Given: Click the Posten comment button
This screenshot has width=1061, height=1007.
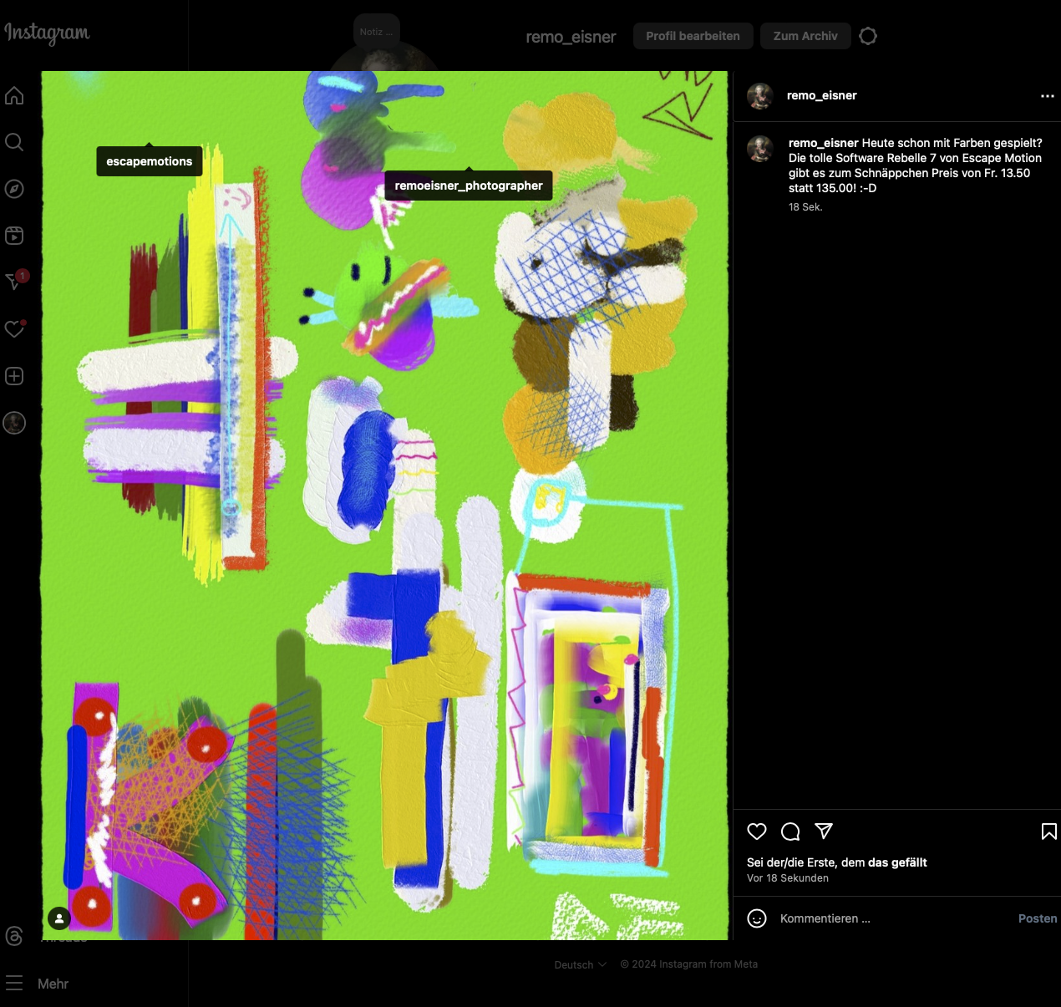Looking at the screenshot, I should (x=1038, y=918).
